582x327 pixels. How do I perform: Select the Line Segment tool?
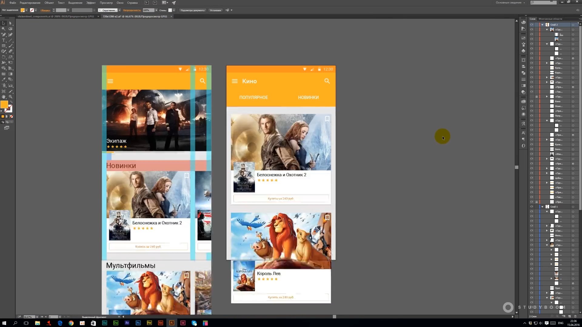point(11,40)
